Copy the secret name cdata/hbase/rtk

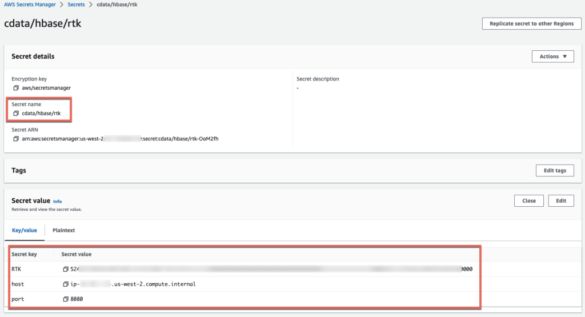[x=15, y=113]
